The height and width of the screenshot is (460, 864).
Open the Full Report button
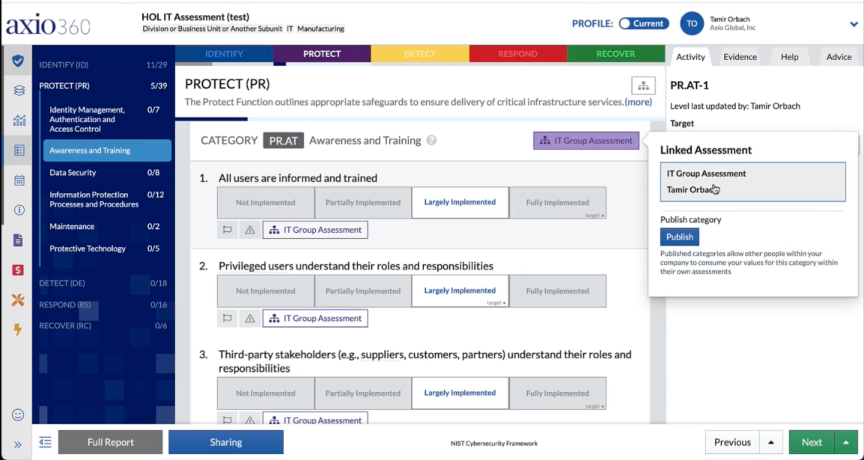(x=110, y=442)
